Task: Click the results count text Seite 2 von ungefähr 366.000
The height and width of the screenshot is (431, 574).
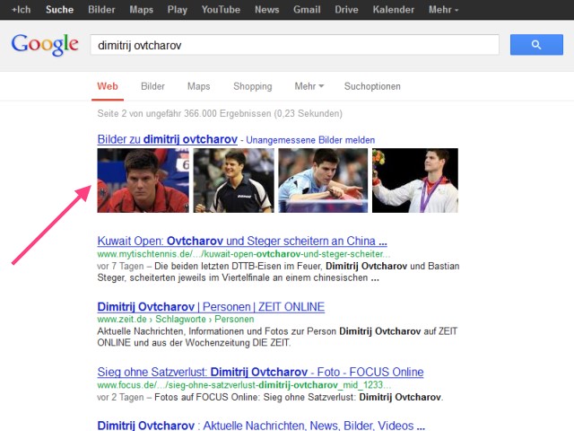Action: tap(220, 114)
